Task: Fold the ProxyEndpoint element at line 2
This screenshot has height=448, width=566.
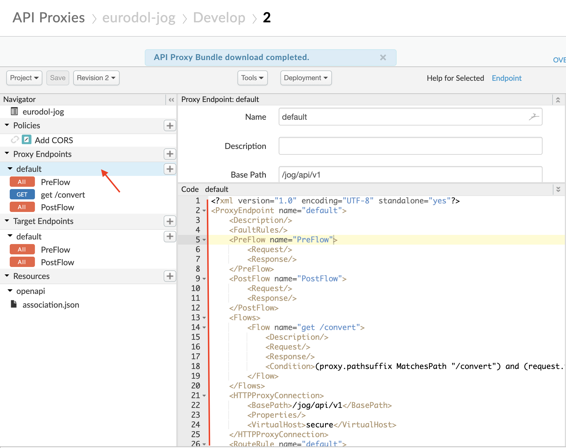Action: pyautogui.click(x=204, y=211)
